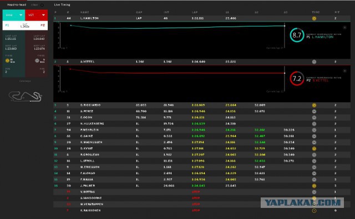Click the gap value in head-to-head
Image resolution: width=355 pixels, height=219 pixels.
(x=24, y=27)
